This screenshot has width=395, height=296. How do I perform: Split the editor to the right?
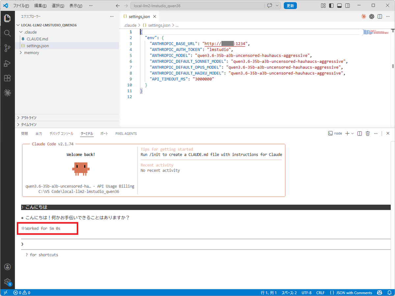tap(380, 16)
